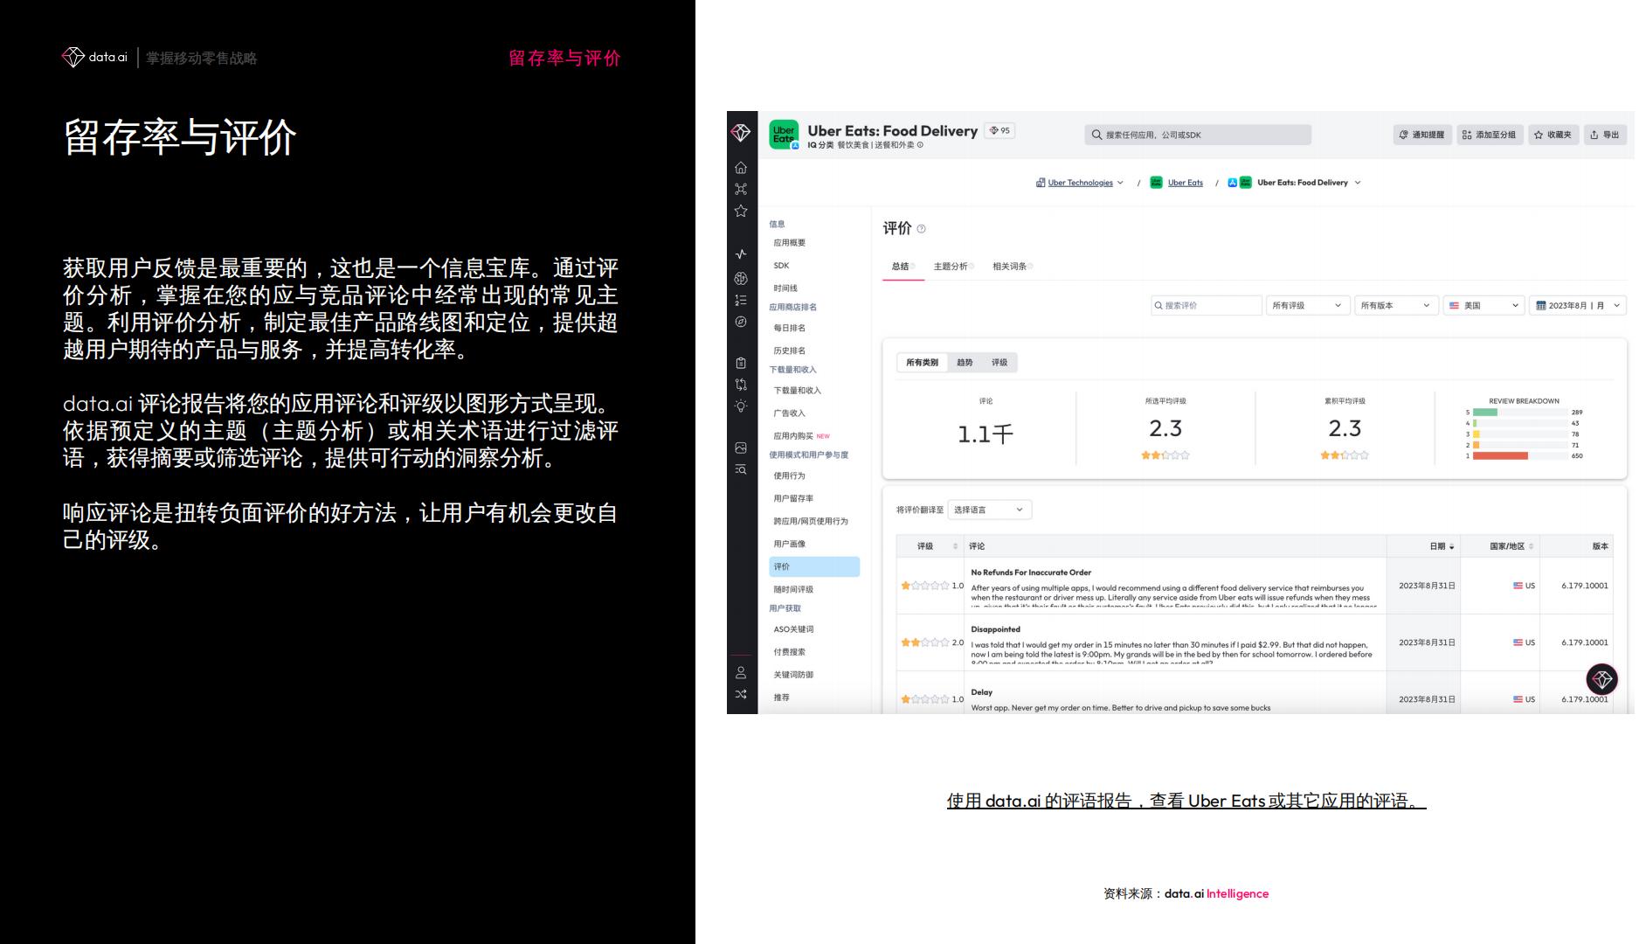Click the info icon after 送餐和外卖

920,145
